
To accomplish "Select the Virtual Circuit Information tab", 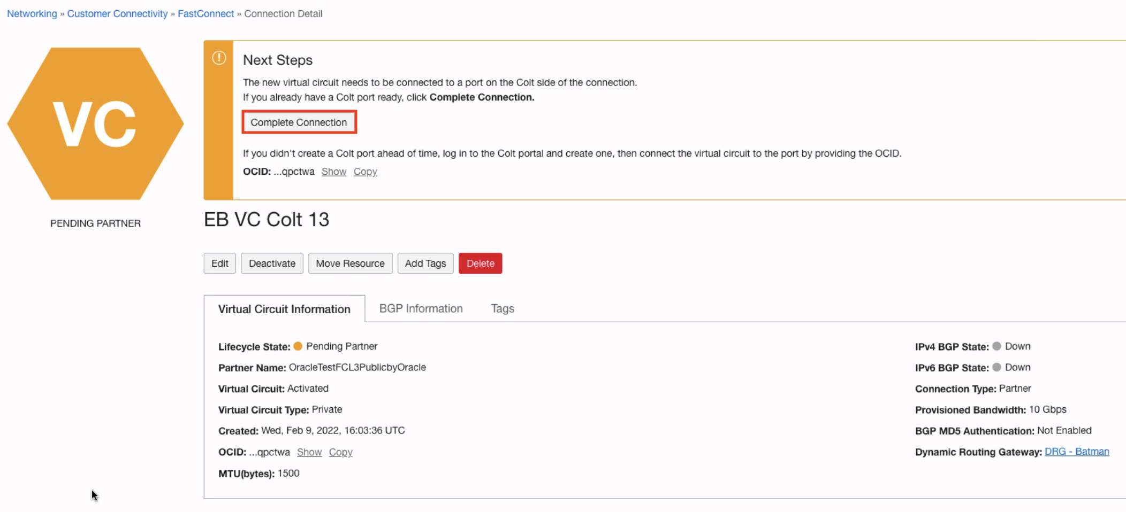I will pyautogui.click(x=284, y=308).
